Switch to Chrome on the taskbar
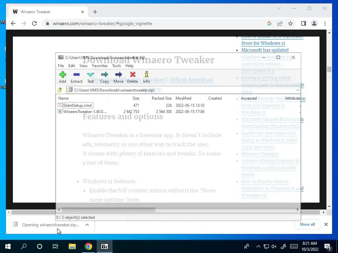338x253 pixels. point(88,246)
